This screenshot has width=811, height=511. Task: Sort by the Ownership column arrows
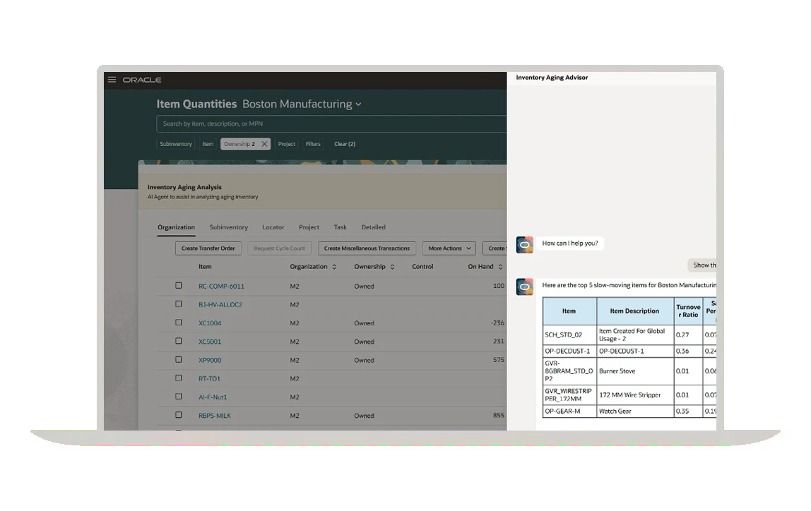coord(392,267)
